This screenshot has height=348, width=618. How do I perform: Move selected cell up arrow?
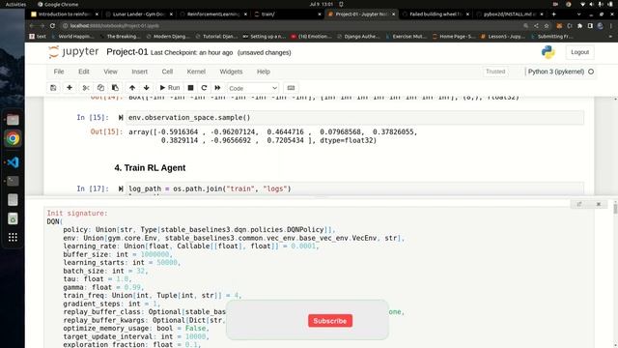(132, 88)
